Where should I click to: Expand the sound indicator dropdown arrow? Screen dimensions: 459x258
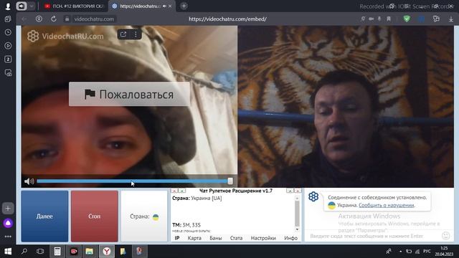(x=32, y=6)
